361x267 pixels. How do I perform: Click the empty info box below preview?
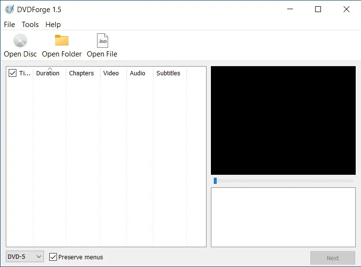pos(283,217)
